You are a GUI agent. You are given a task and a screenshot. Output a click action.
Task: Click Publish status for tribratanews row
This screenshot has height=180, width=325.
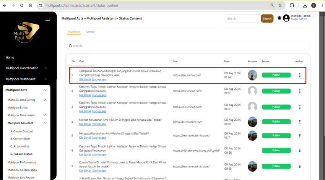(276, 150)
